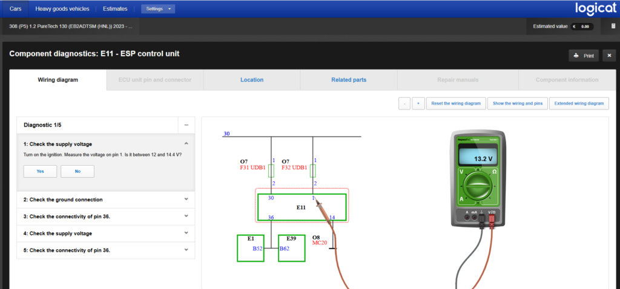620x289 pixels.
Task: Click pin 36 label on E11
Action: click(271, 218)
